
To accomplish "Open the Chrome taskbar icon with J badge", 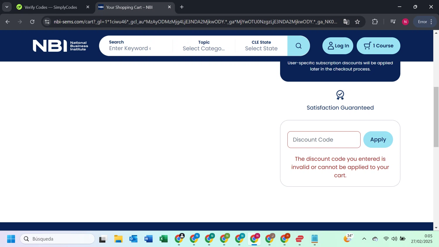I will (270, 239).
